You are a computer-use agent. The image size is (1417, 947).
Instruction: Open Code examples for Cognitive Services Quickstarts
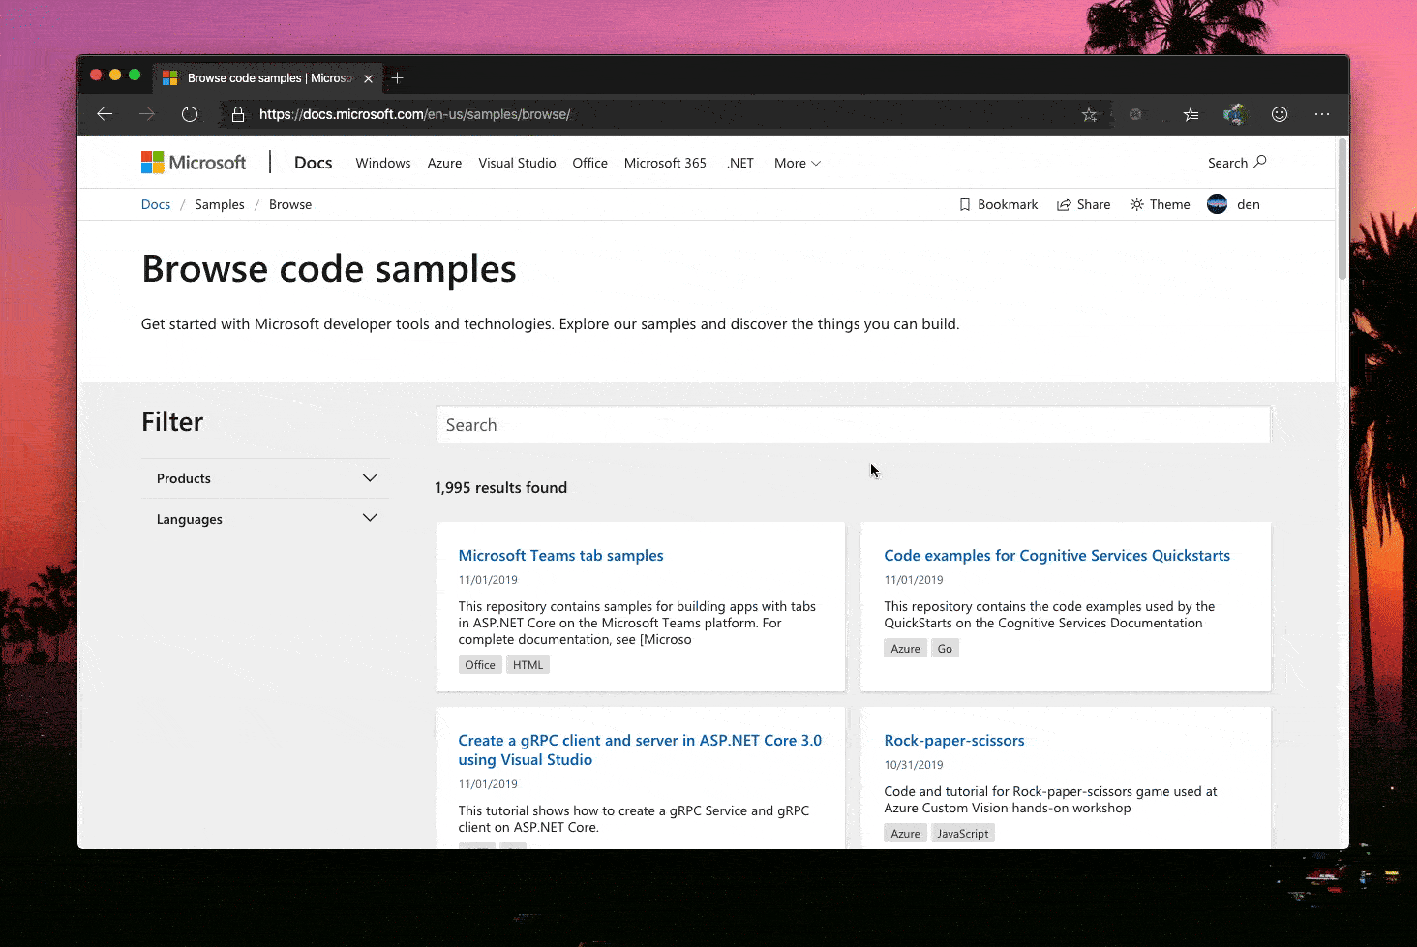pyautogui.click(x=1057, y=556)
